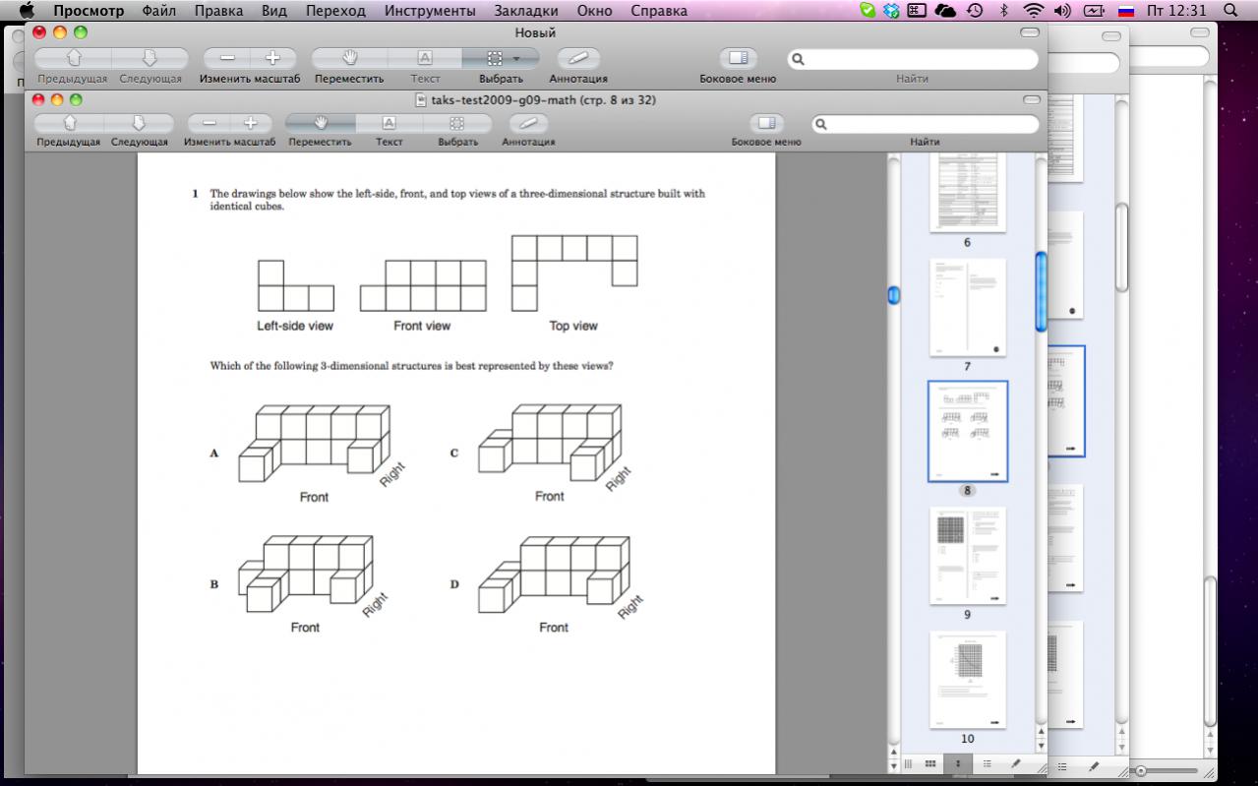Go to next page in front window

(x=139, y=123)
